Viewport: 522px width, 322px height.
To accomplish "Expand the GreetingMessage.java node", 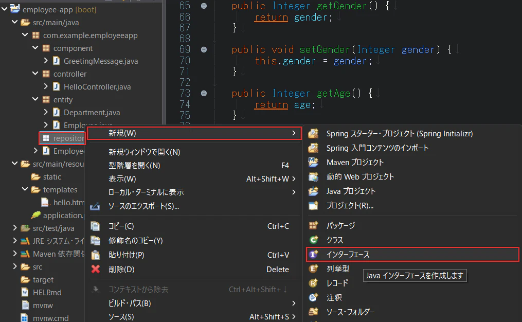I will tap(46, 61).
